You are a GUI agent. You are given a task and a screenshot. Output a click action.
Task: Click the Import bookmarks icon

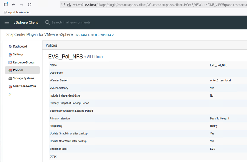[5, 12]
